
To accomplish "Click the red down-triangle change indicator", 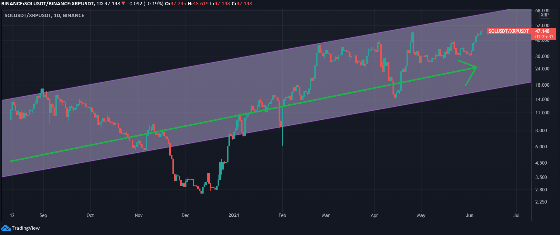I will click(123, 4).
